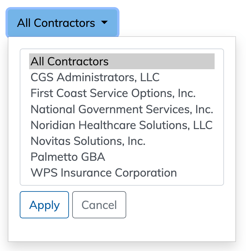246x251 pixels.
Task: Select Palmetto GBA contractor
Action: (68, 157)
